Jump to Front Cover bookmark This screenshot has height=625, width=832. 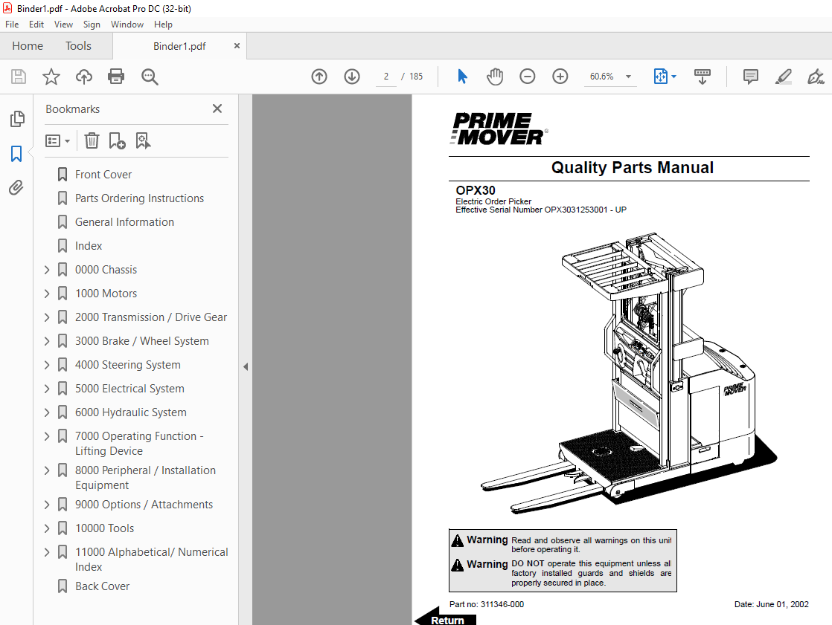(x=103, y=174)
